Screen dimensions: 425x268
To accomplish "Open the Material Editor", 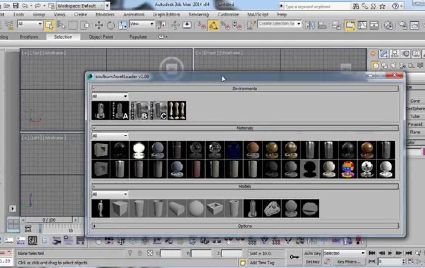I will [x=388, y=25].
